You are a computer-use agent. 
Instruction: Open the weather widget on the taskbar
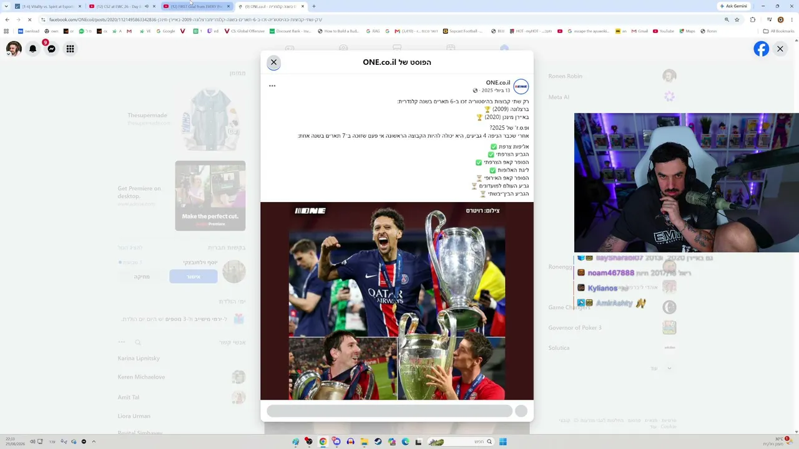pos(778,441)
